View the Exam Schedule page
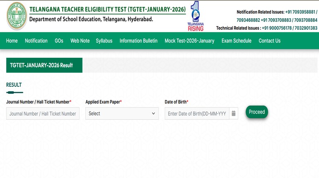The image size is (319, 178). [237, 41]
